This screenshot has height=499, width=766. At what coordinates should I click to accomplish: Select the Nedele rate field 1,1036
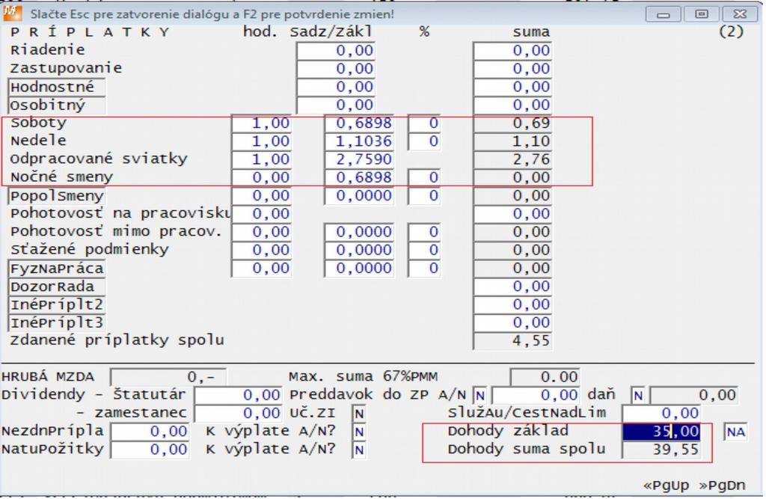[x=359, y=141]
